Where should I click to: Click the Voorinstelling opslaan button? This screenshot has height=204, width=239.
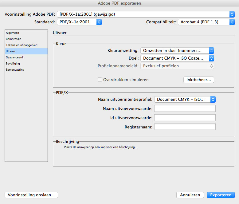pyautogui.click(x=31, y=195)
